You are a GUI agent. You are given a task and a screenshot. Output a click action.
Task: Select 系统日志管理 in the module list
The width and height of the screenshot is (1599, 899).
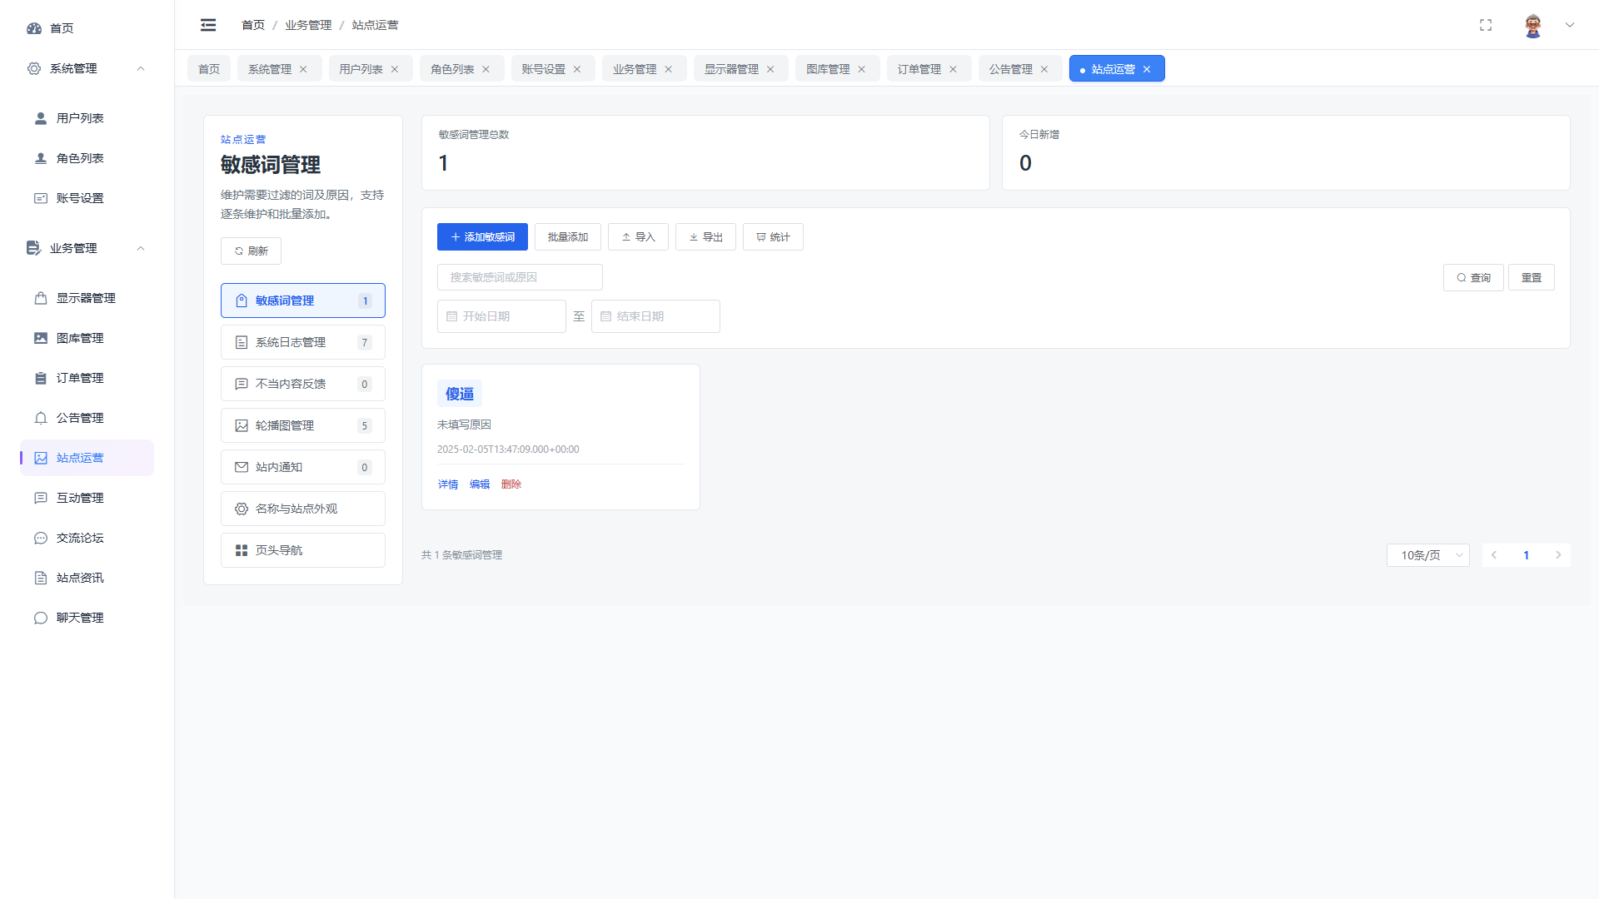click(x=303, y=342)
